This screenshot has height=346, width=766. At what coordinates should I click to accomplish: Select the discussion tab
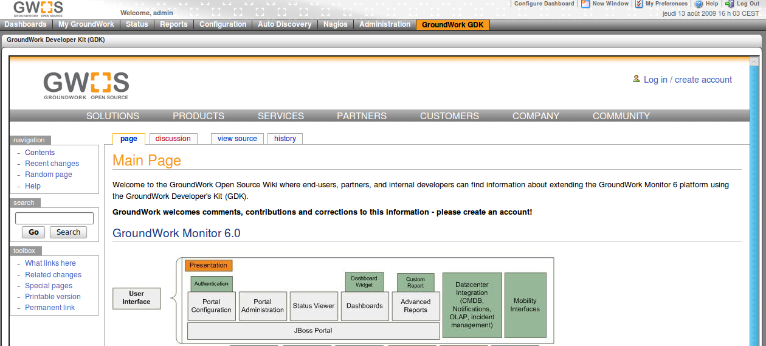click(x=173, y=139)
